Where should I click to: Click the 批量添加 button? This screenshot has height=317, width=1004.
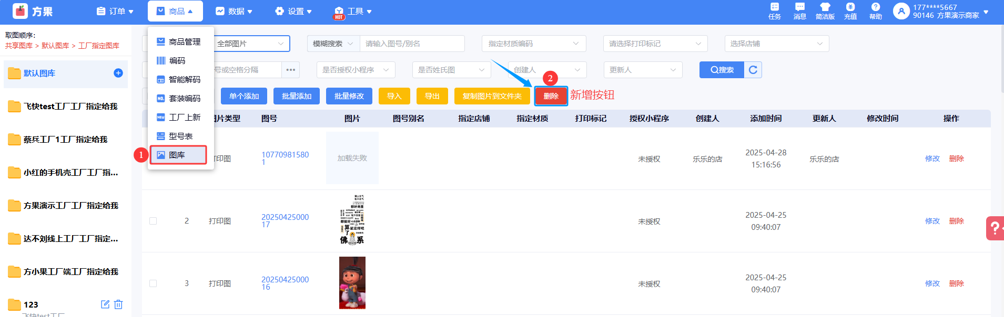(x=297, y=96)
